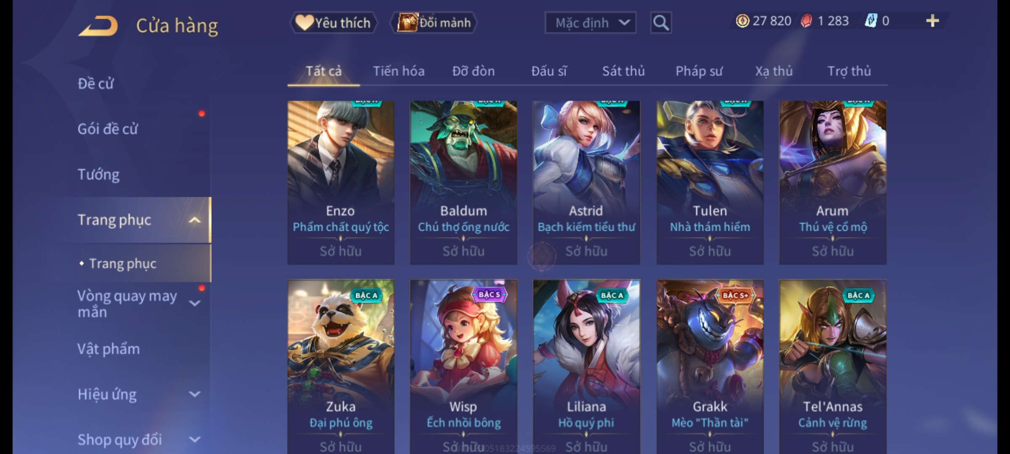Tap the red ruby currency icon

click(x=806, y=21)
